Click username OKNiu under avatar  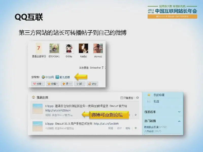(x=69, y=56)
